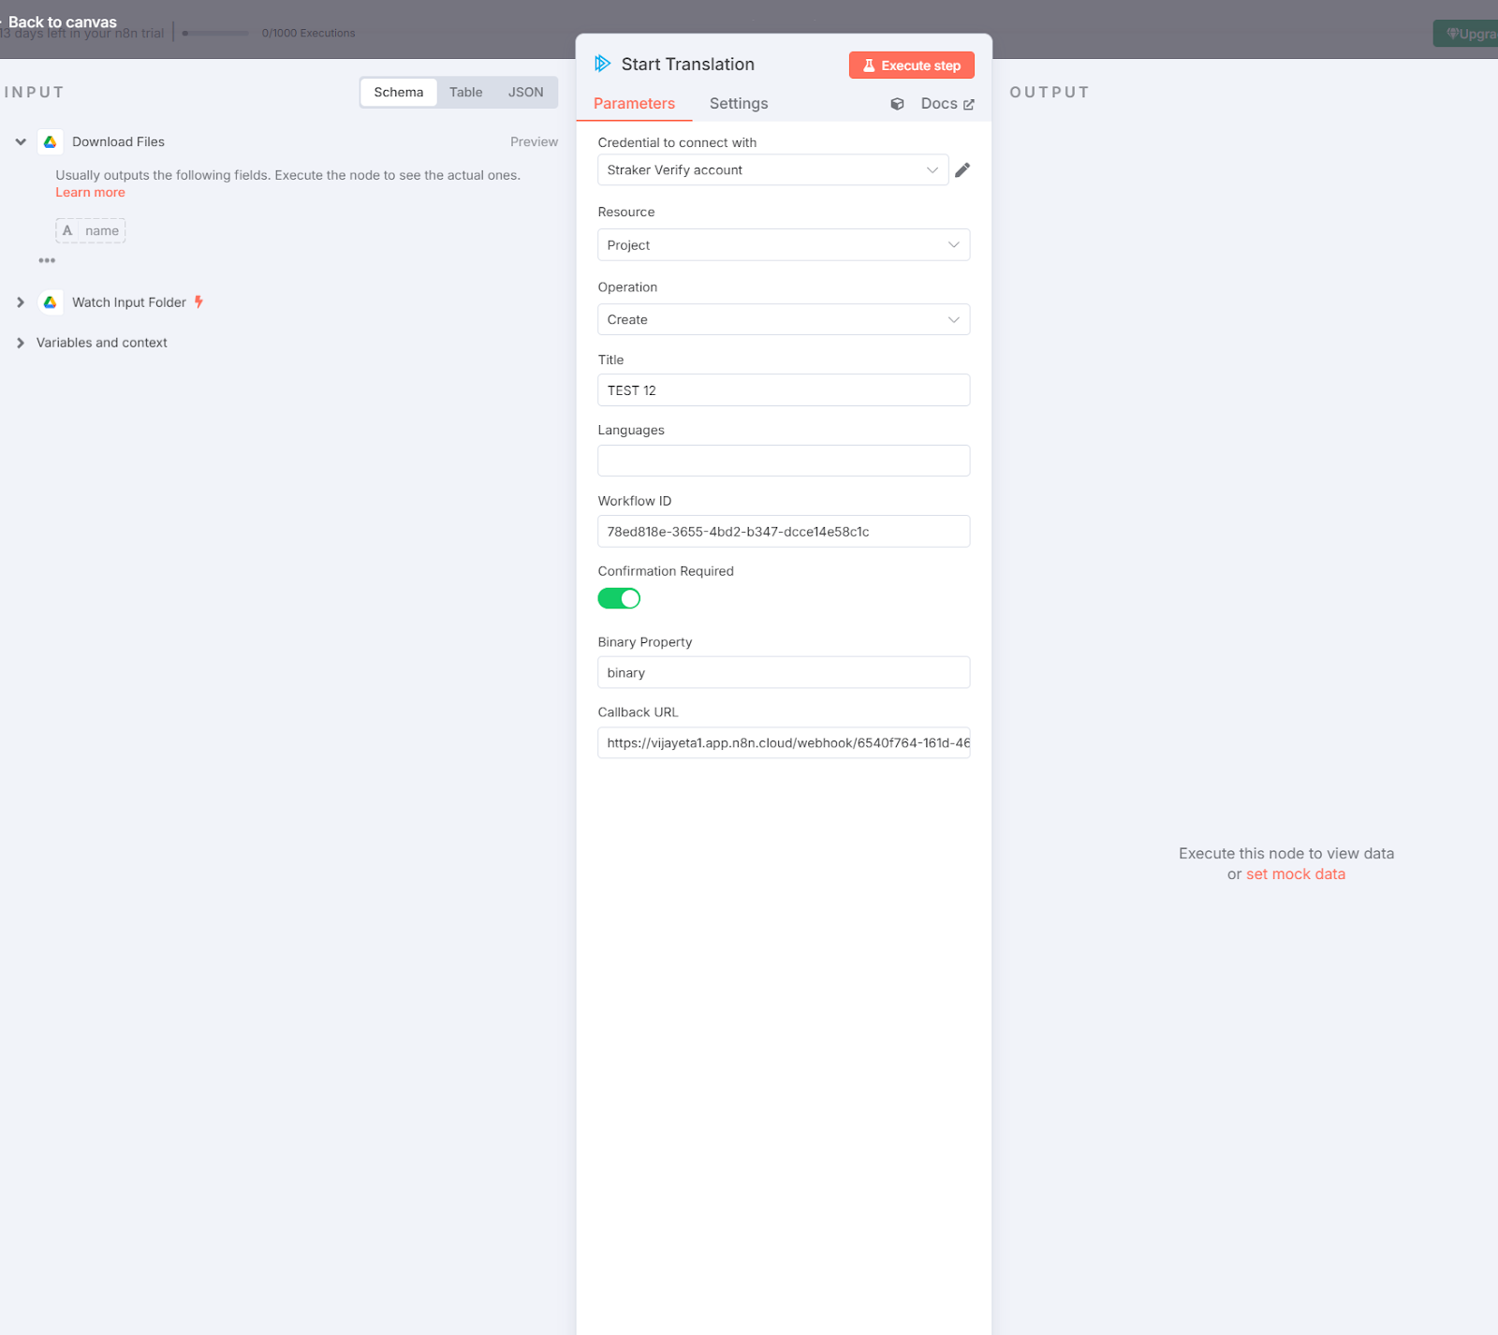Click the pencil icon to edit credential
The image size is (1498, 1335).
pos(962,169)
